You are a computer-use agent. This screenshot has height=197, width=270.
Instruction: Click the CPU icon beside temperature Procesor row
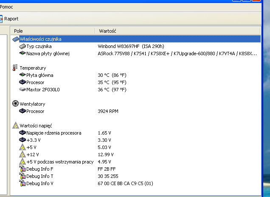22,82
